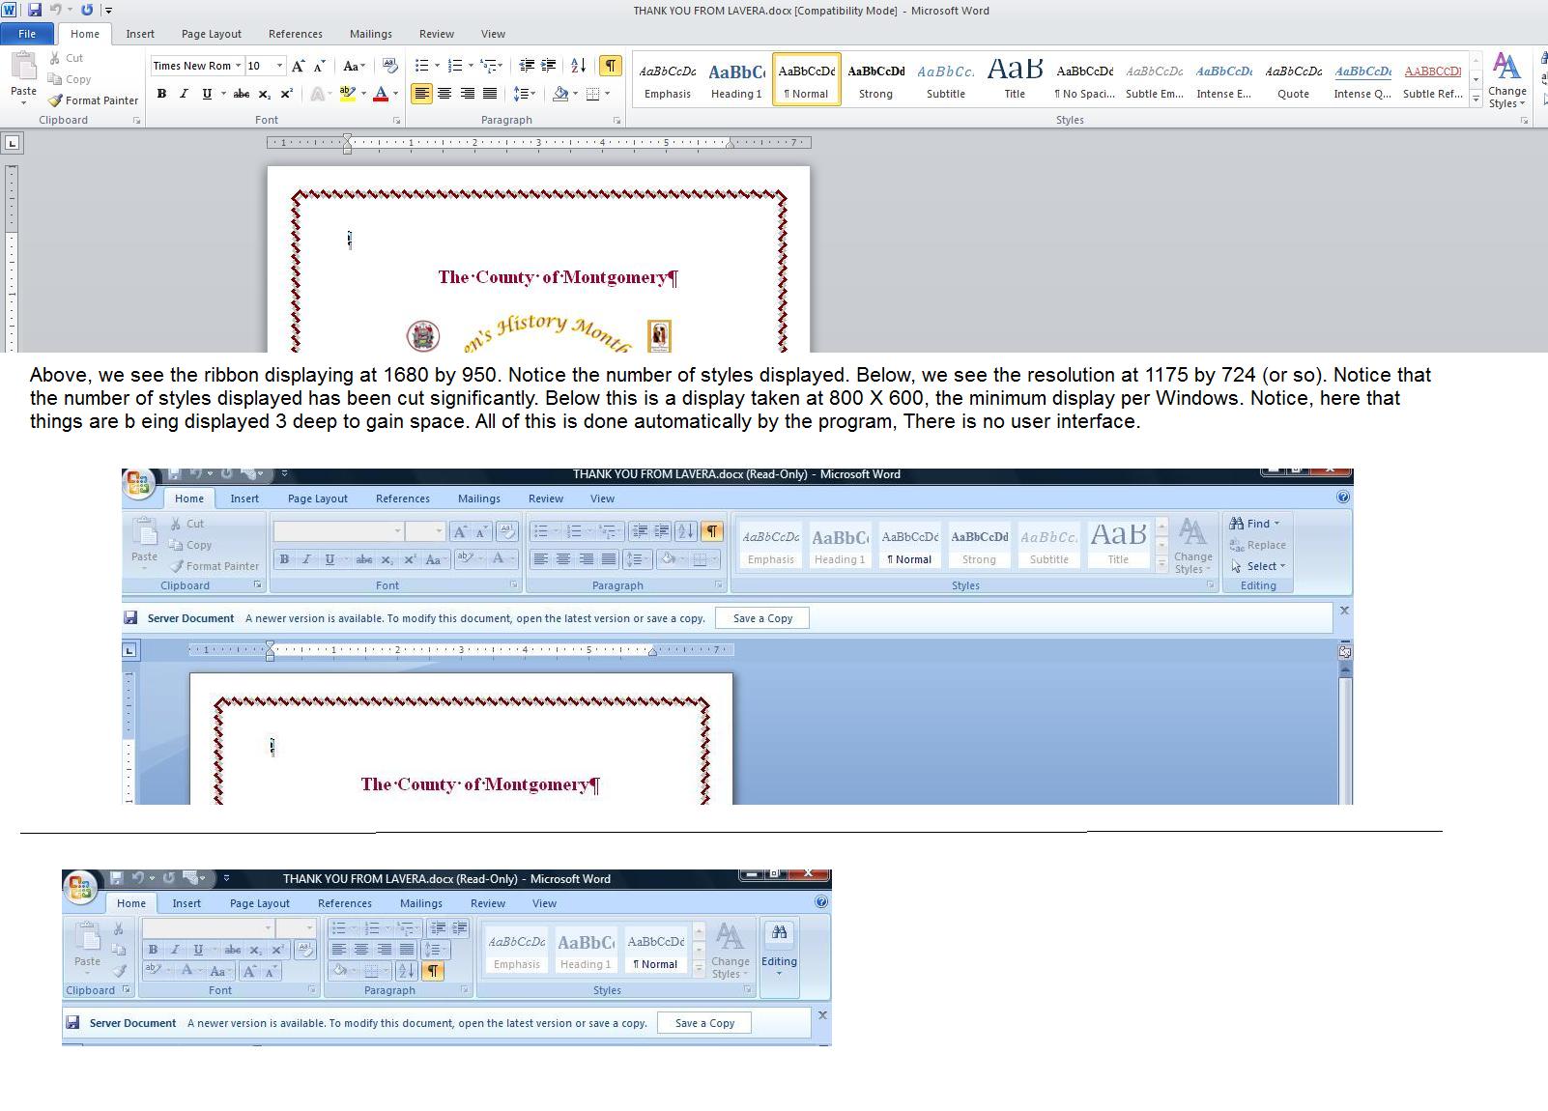The image size is (1548, 1111).
Task: Toggle Underline in the top window ribbon
Action: coord(206,94)
